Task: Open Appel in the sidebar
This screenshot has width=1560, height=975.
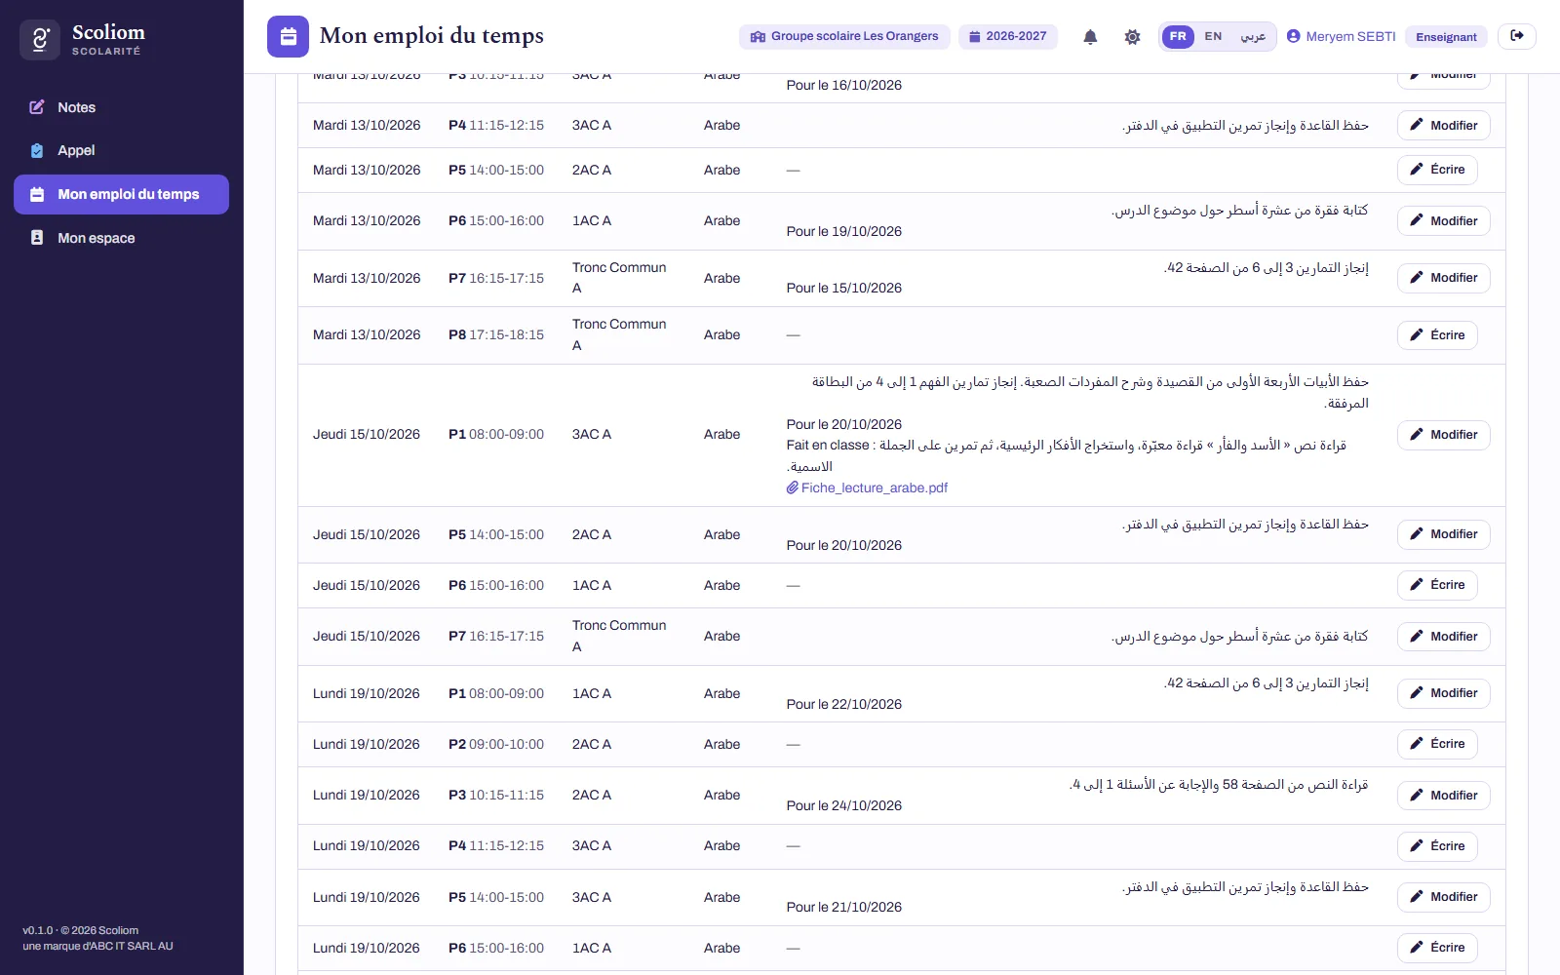Action: 121,150
